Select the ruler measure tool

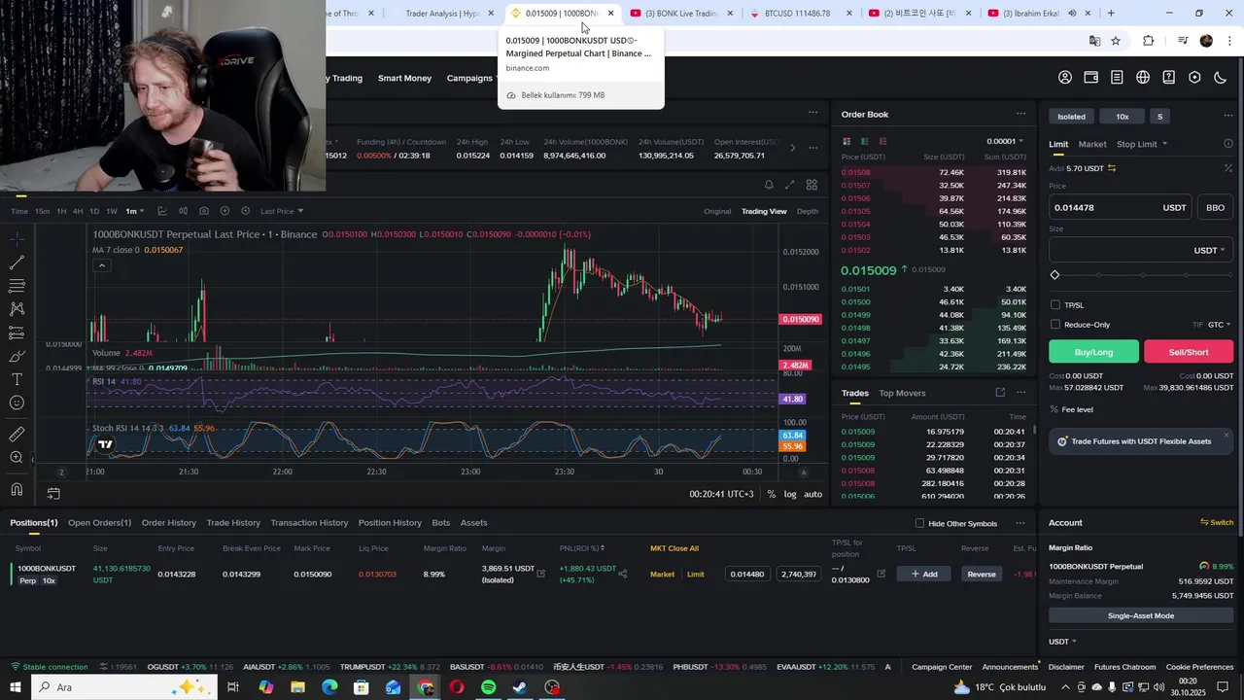[x=17, y=434]
